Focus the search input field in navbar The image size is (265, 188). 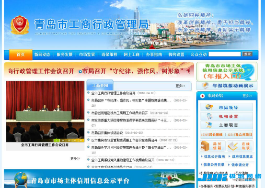pyautogui.click(x=225, y=54)
